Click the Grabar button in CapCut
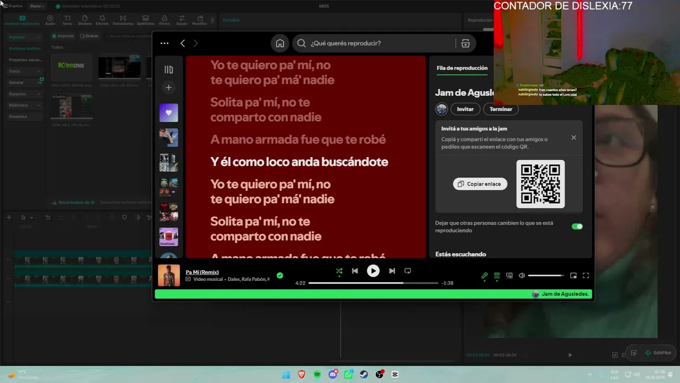This screenshot has width=680, height=383. click(89, 36)
